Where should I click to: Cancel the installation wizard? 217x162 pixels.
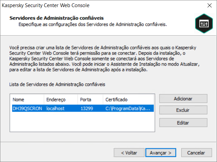pos(196,153)
